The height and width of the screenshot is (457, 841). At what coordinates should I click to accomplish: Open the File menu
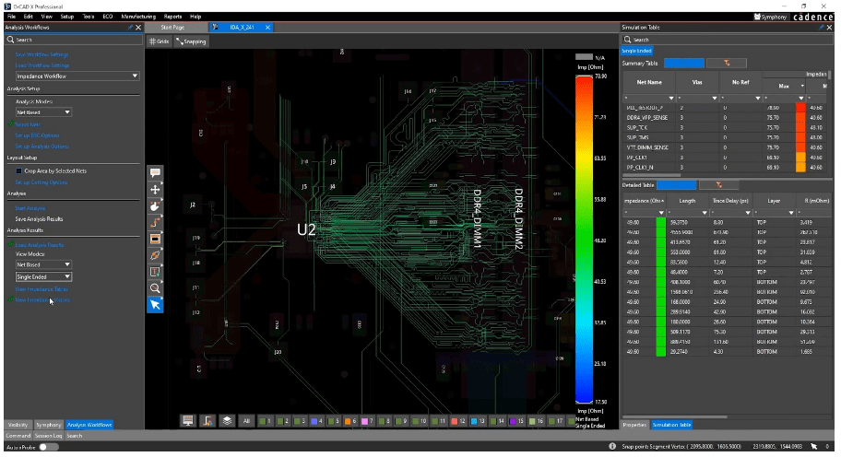pos(11,17)
